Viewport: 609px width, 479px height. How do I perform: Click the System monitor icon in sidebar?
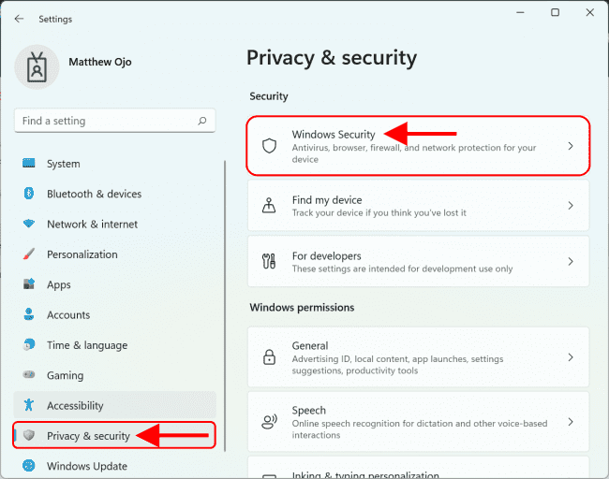29,164
